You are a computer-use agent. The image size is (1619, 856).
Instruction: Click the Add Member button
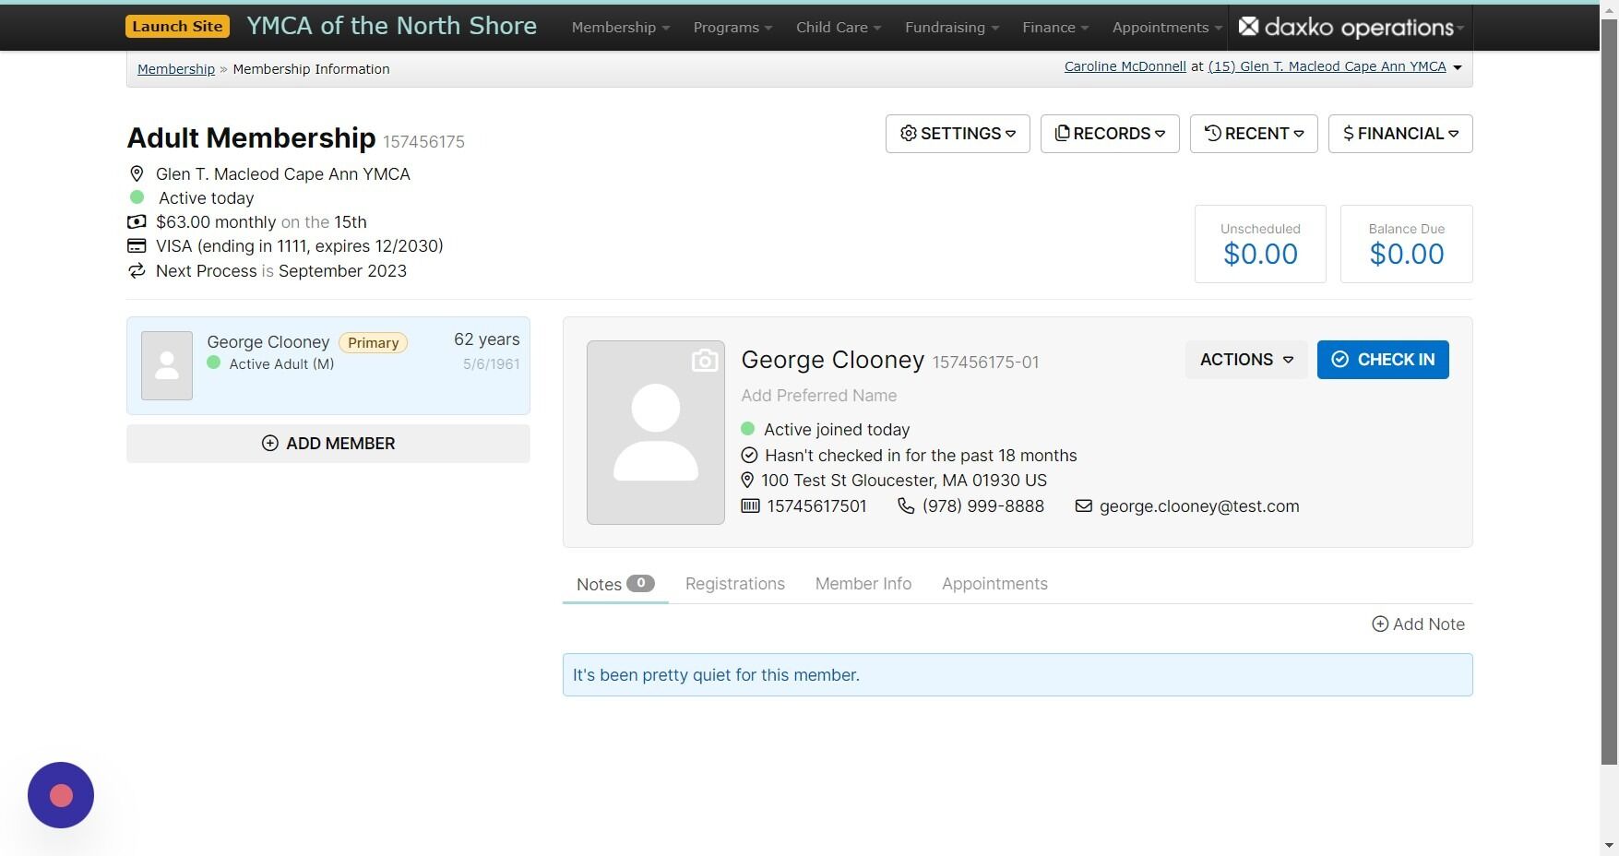point(327,443)
